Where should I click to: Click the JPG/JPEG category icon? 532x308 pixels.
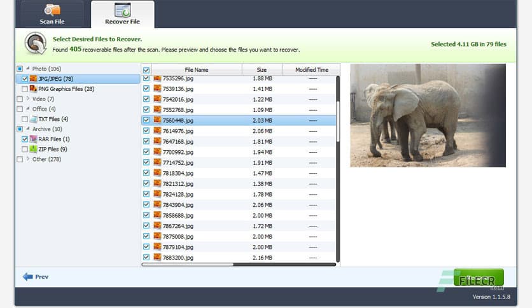click(33, 79)
